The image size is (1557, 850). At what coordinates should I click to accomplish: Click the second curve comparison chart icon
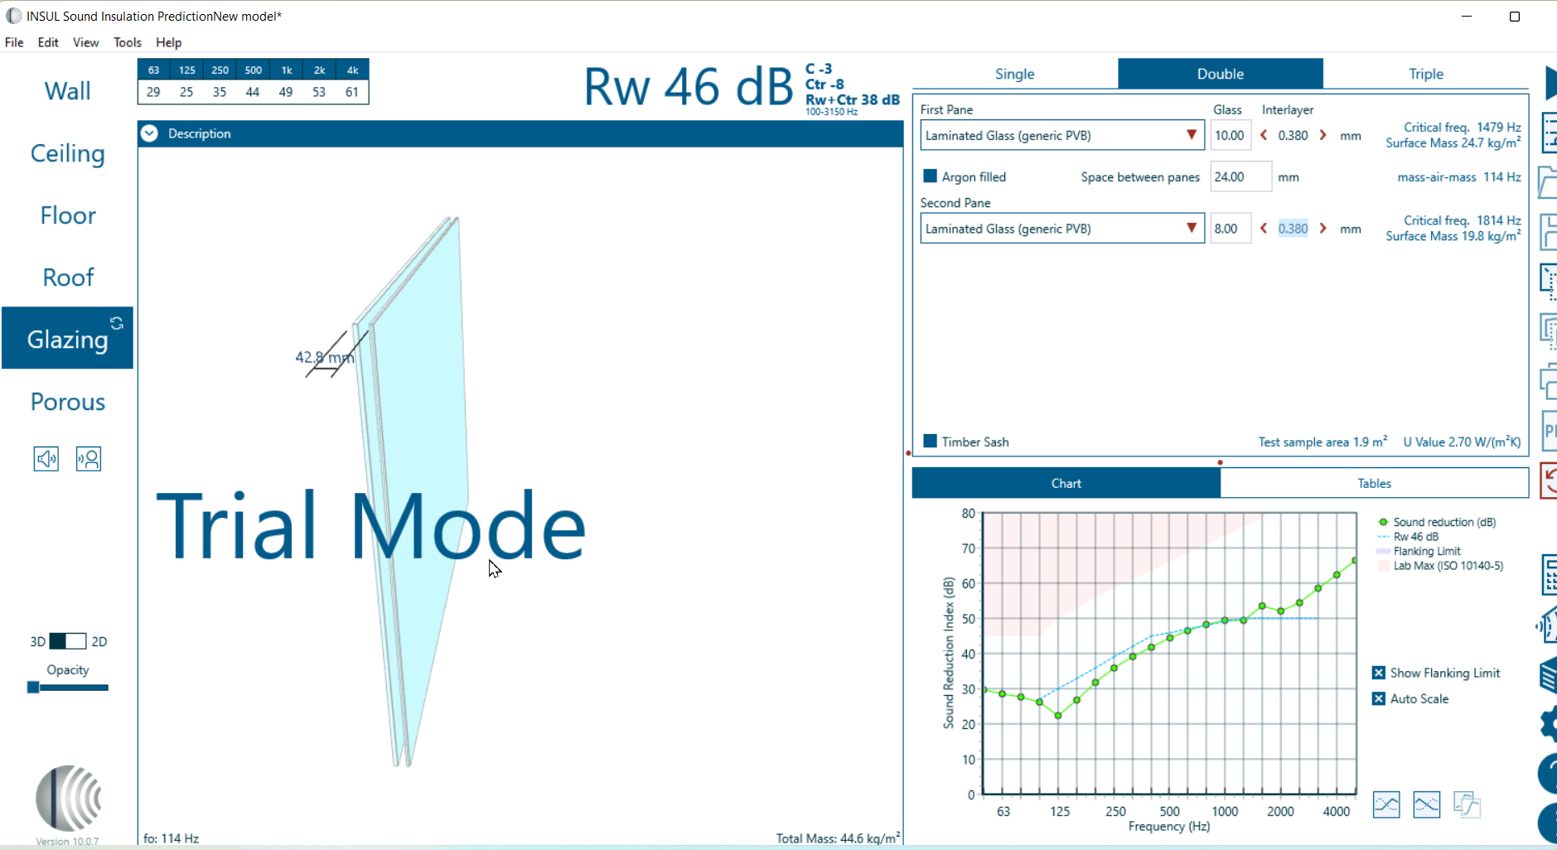(x=1427, y=804)
